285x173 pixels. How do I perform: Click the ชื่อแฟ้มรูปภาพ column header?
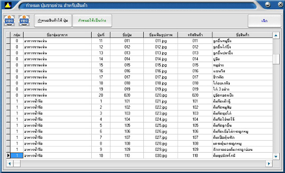[x=161, y=35]
